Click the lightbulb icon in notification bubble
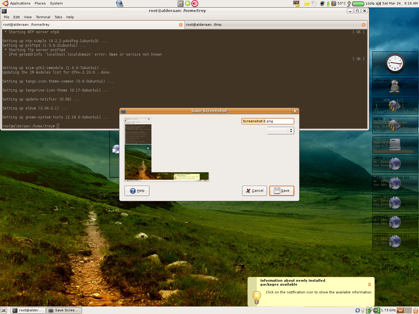This screenshot has height=314, width=419. [257, 298]
